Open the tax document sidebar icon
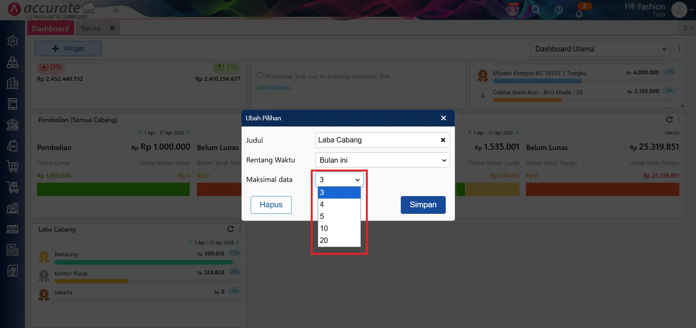This screenshot has width=696, height=328. click(x=13, y=250)
